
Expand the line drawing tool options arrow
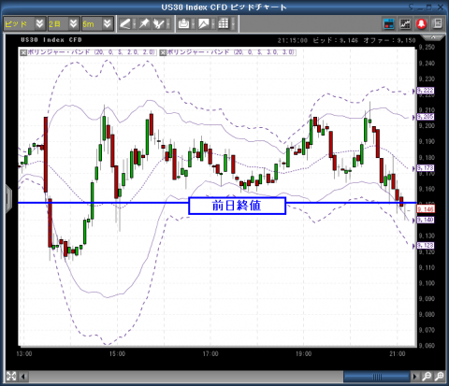[135, 24]
